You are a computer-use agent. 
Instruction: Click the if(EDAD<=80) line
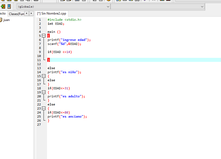tap(59, 112)
